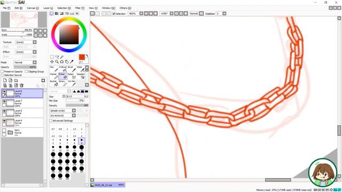342x192 pixels.
Task: Choose the Deselect pen tool
Action: tap(80, 76)
